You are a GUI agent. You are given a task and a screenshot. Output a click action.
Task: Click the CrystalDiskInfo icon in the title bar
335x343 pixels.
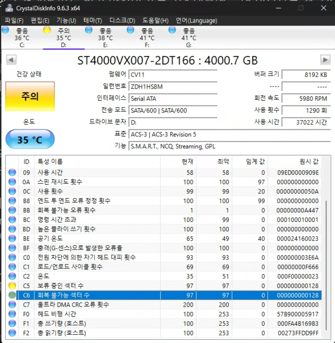pos(9,8)
